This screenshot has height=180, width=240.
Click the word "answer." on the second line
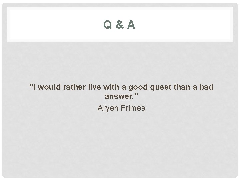pyautogui.click(x=117, y=98)
